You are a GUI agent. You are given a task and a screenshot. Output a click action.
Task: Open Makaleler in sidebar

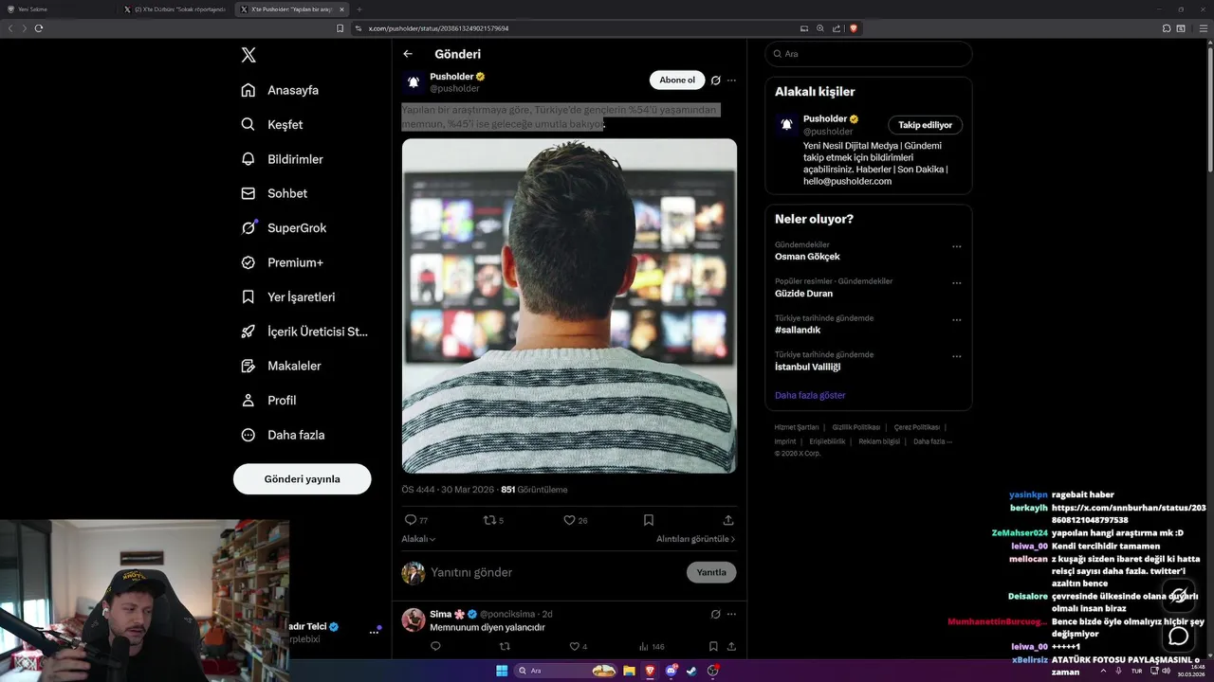(x=282, y=366)
